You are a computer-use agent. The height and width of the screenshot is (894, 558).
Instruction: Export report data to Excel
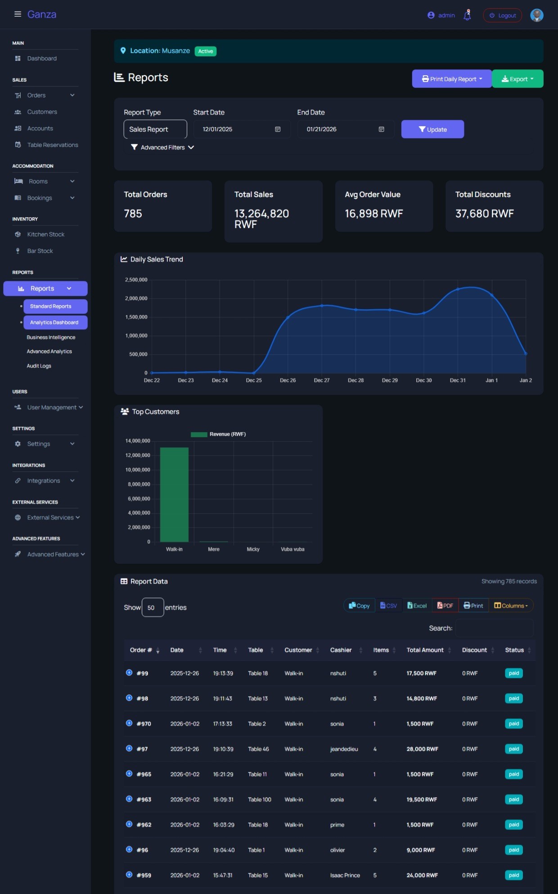(417, 606)
